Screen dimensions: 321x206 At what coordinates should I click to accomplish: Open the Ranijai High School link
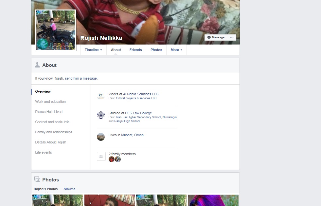(x=127, y=121)
